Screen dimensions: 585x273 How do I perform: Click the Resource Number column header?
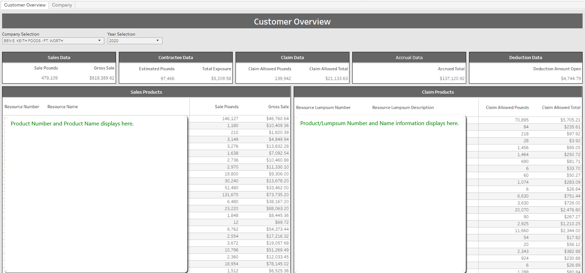pyautogui.click(x=22, y=107)
